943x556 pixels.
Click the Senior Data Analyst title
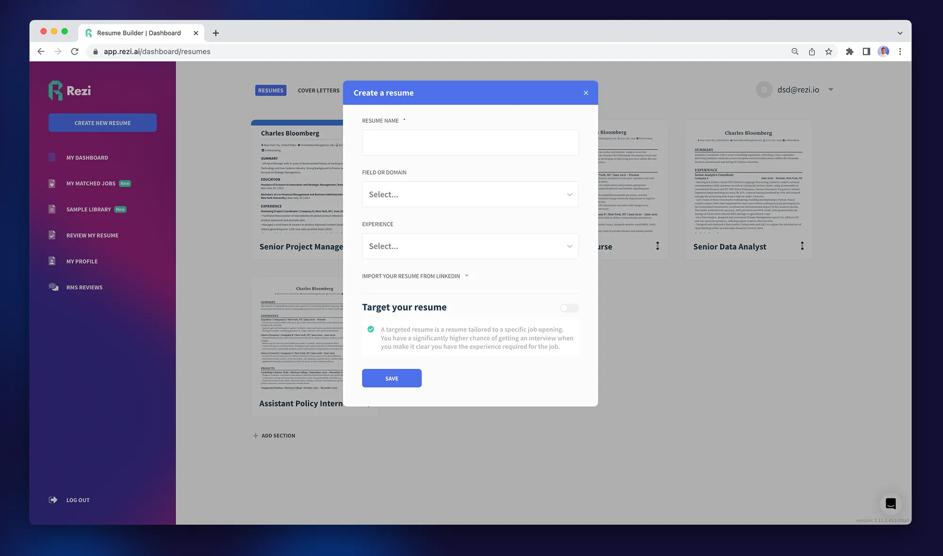coord(729,247)
